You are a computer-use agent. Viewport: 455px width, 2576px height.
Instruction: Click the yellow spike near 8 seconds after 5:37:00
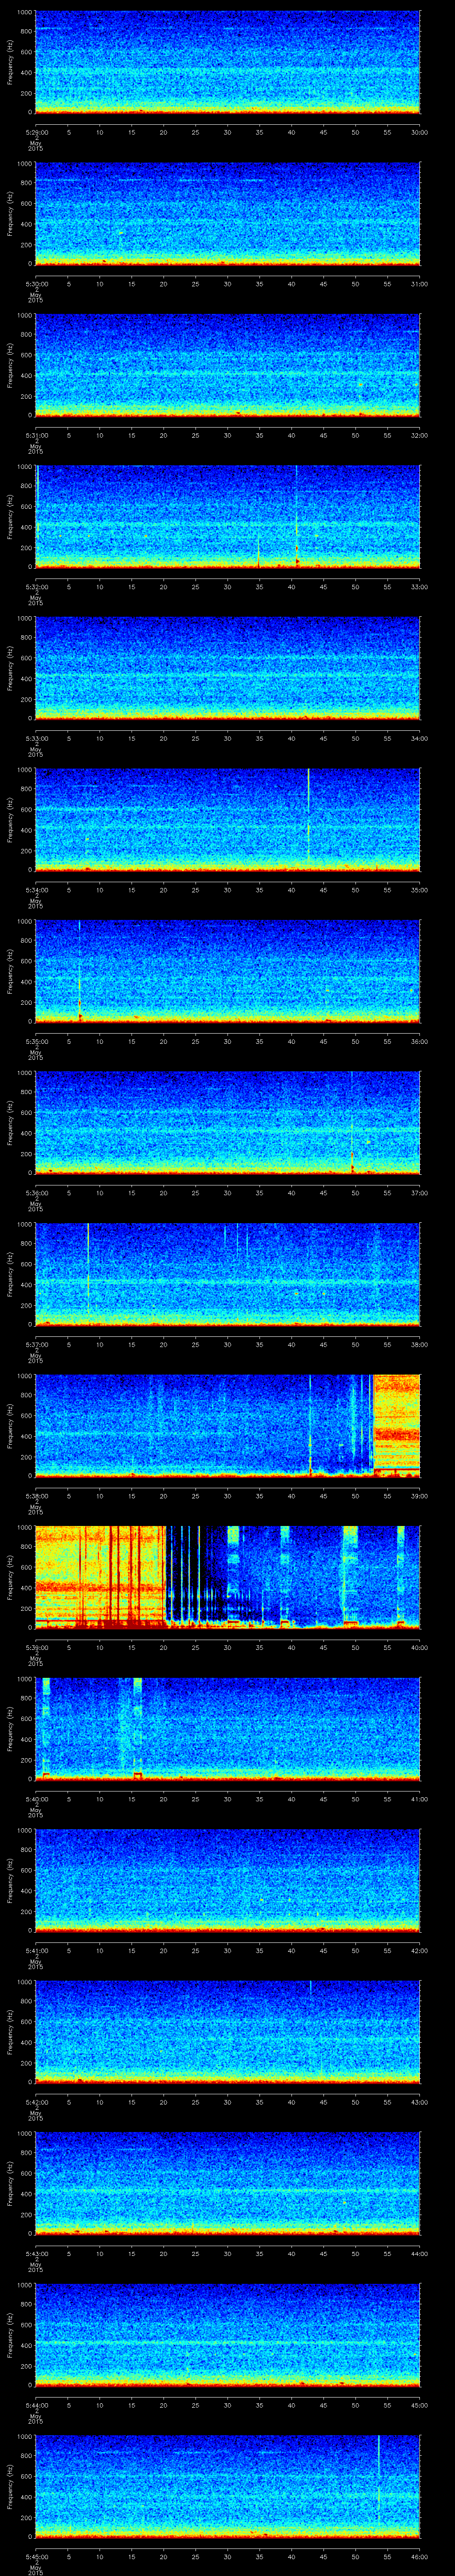click(x=88, y=1265)
